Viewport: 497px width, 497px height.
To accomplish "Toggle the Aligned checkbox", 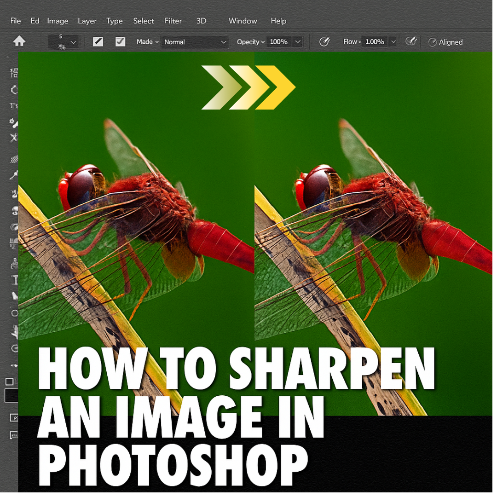I will 432,42.
